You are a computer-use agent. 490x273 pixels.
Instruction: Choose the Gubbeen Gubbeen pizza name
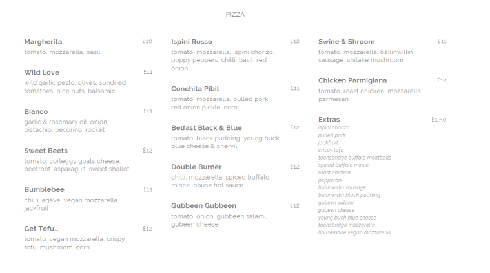tap(203, 206)
